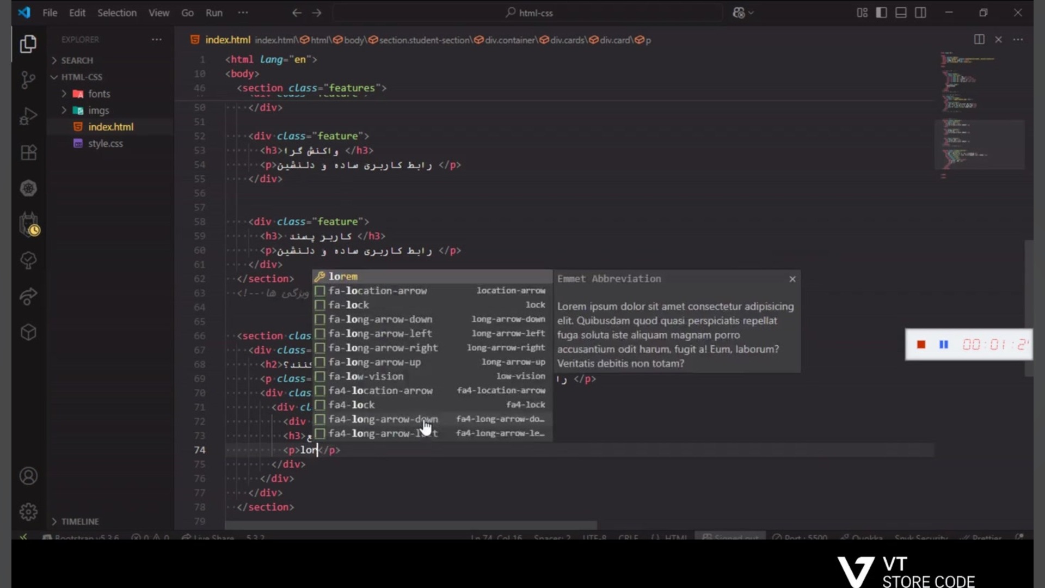This screenshot has height=588, width=1045.
Task: Toggle Panel layout icon in title bar
Action: point(901,13)
